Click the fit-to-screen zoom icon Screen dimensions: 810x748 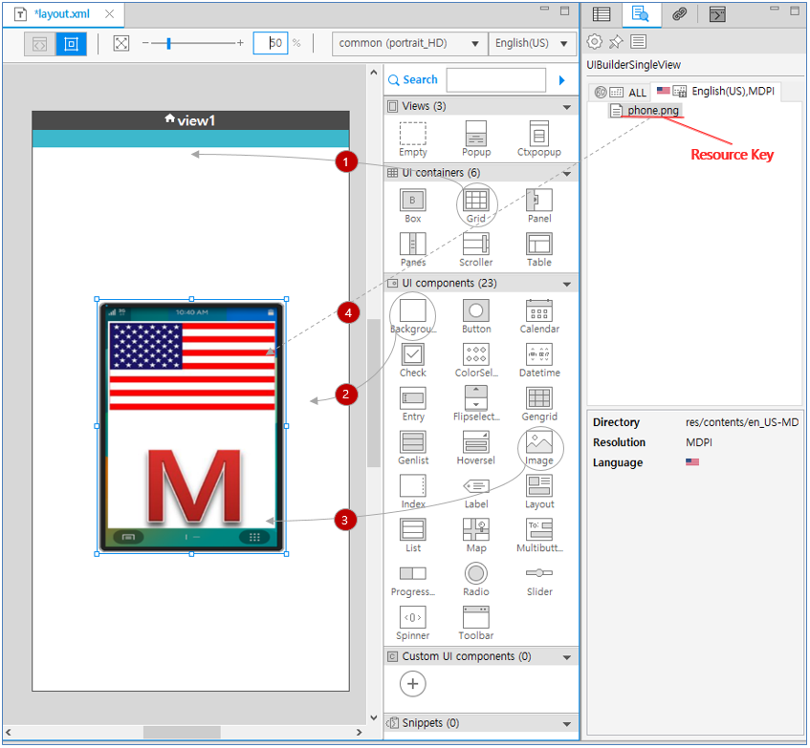(x=121, y=44)
